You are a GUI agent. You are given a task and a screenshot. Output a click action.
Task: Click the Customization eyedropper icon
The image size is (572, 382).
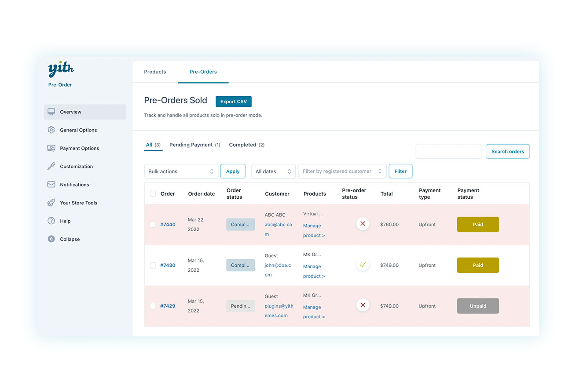(x=51, y=167)
